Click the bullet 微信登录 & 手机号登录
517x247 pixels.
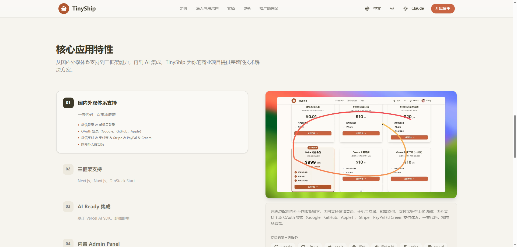point(98,125)
